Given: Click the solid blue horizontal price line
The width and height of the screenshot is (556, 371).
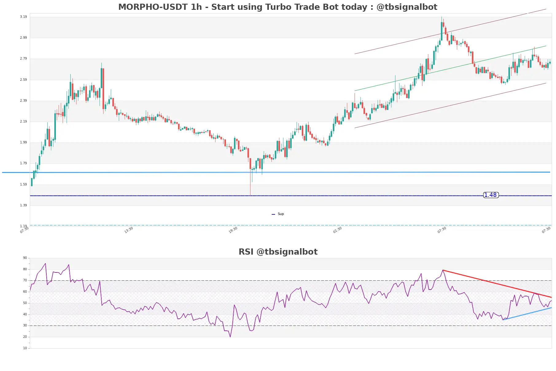Looking at the screenshot, I should pyautogui.click(x=276, y=172).
